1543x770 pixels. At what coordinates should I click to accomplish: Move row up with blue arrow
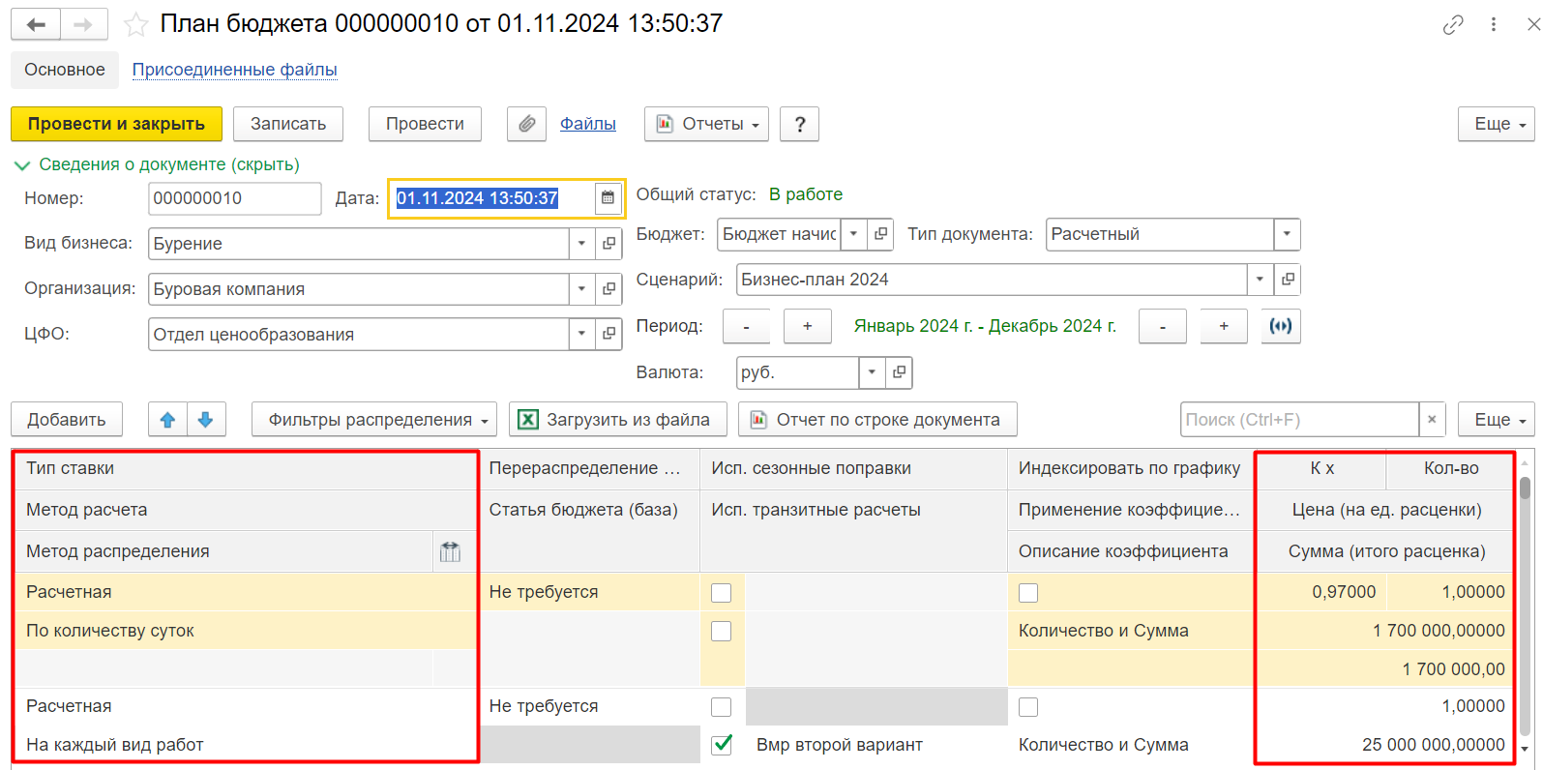(167, 420)
